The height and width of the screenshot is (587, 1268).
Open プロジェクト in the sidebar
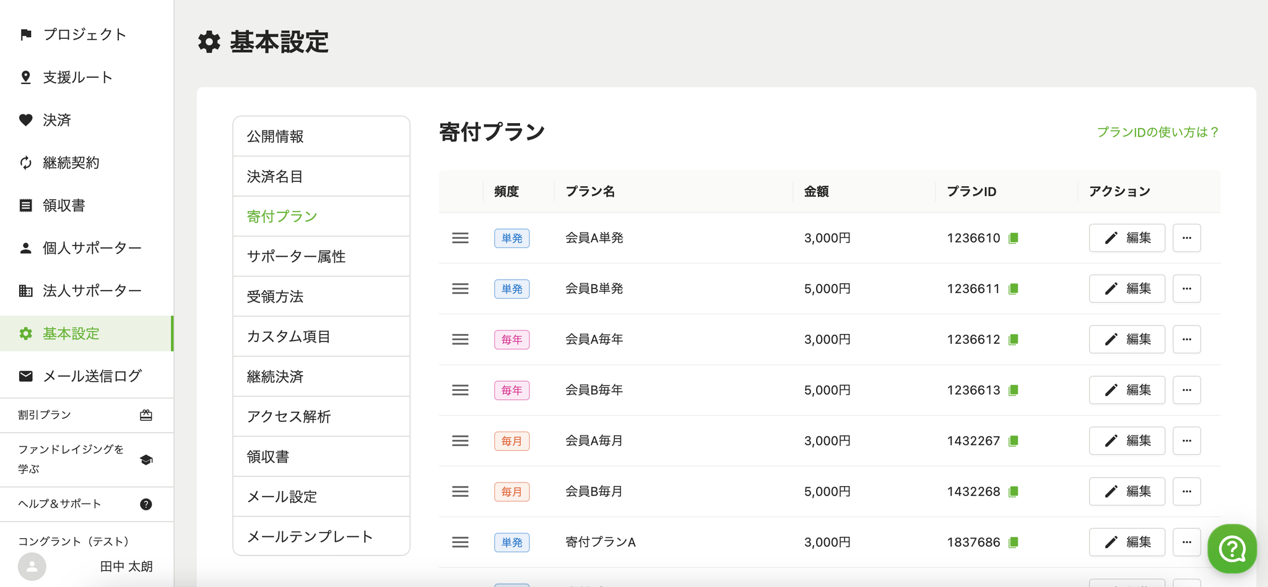84,35
